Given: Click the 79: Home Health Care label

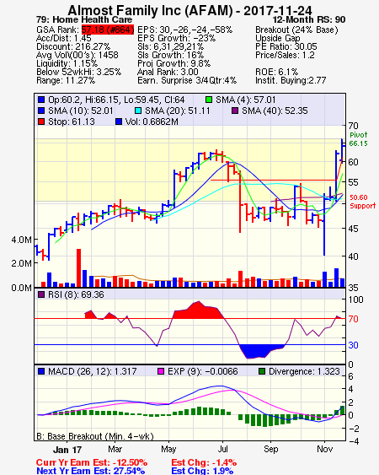Looking at the screenshot, I should coord(84,19).
